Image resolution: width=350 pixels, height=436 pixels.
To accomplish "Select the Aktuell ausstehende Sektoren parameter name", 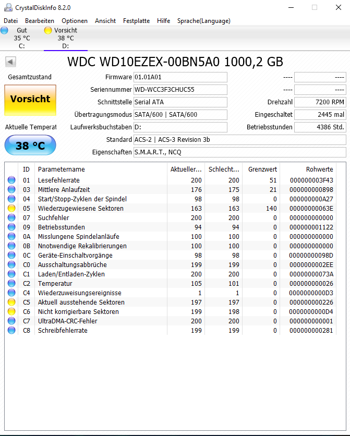I will click(81, 302).
